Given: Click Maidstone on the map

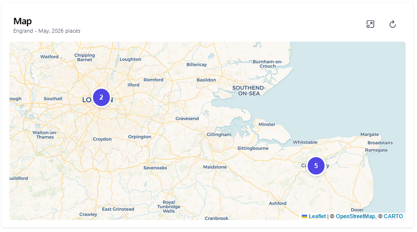Looking at the screenshot, I should [x=215, y=167].
